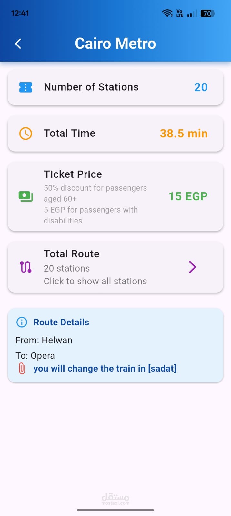Image resolution: width=231 pixels, height=516 pixels.
Task: Tap the purple route icon
Action: pyautogui.click(x=26, y=267)
